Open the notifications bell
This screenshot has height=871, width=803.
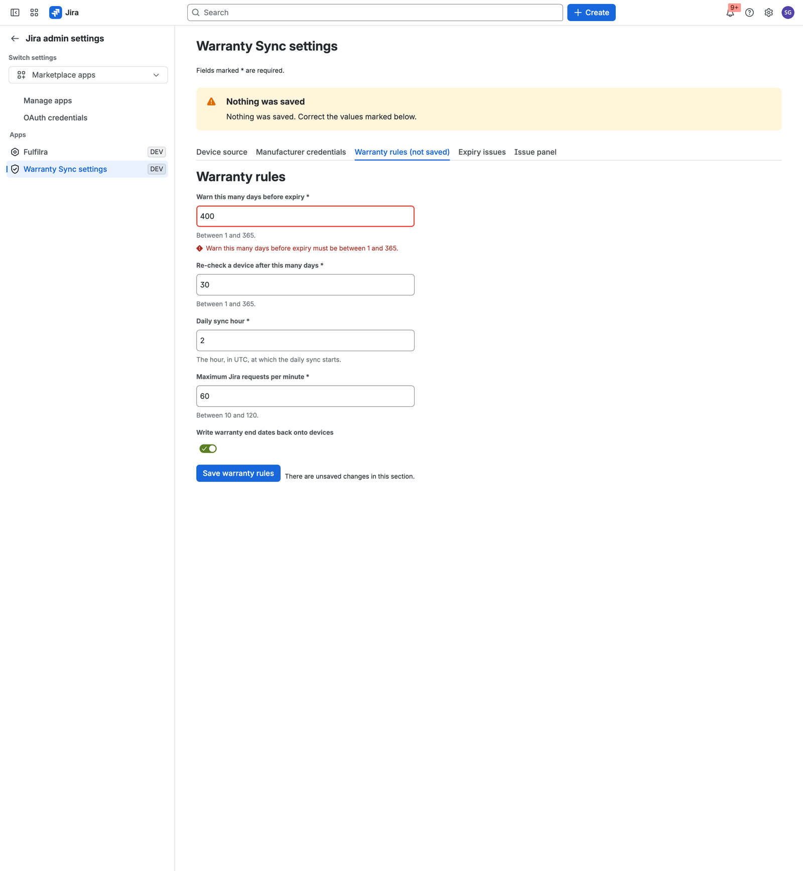click(x=730, y=13)
